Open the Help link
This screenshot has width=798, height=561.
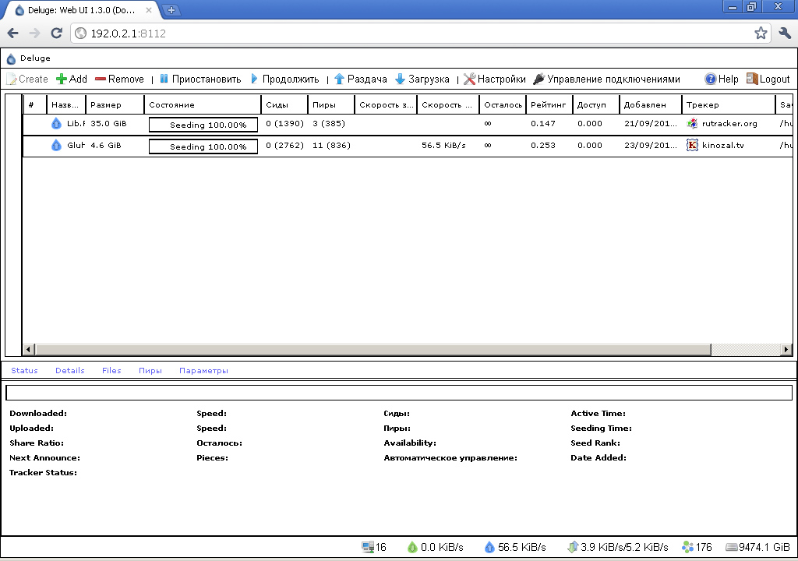(722, 79)
